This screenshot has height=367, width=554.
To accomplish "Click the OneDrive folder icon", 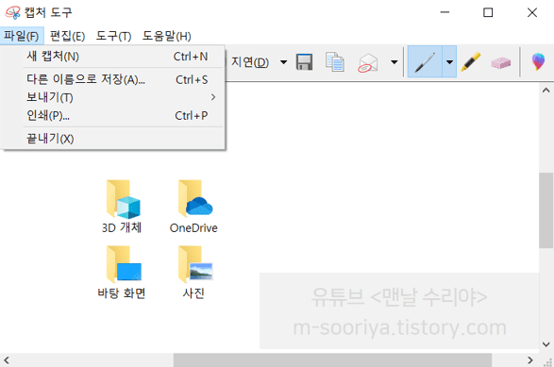I will tap(195, 198).
